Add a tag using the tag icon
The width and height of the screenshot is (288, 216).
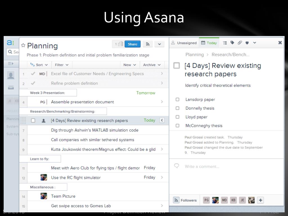232,43
